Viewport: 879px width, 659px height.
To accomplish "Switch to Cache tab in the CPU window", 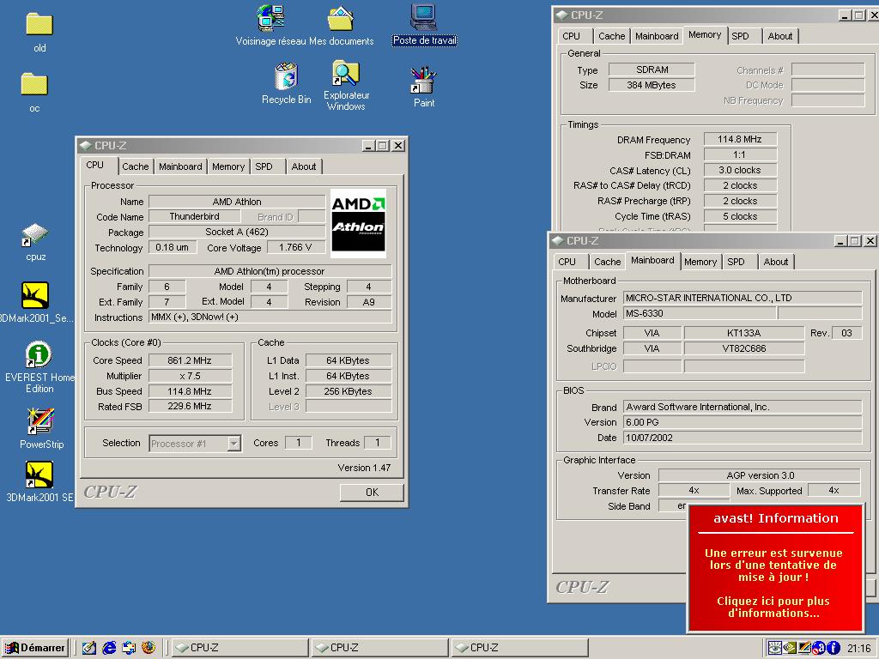I will (135, 166).
